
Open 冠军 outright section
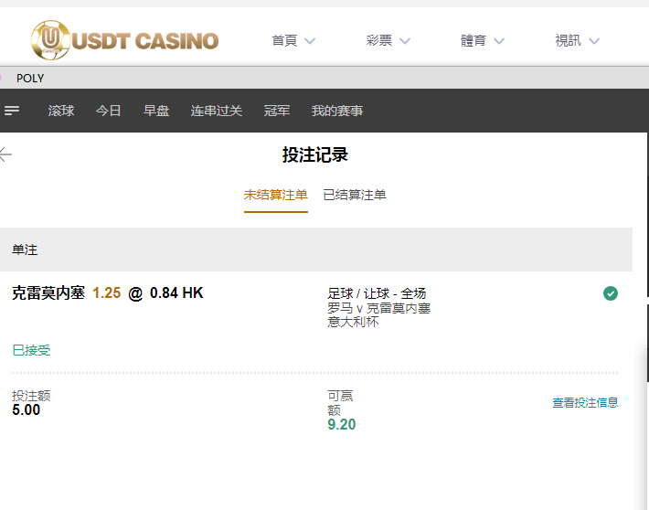point(277,111)
